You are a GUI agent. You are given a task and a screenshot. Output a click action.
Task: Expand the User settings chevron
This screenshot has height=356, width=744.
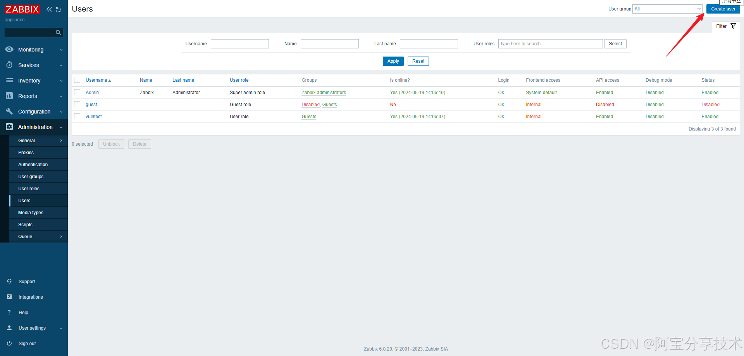61,328
